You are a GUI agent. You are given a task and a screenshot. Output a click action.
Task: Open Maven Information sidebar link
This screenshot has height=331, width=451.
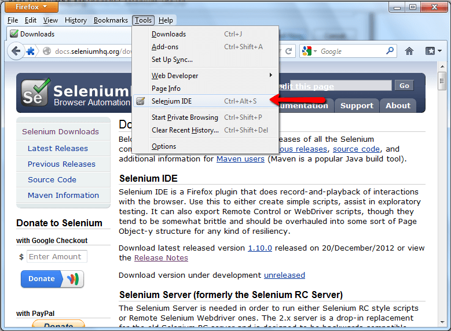[63, 195]
